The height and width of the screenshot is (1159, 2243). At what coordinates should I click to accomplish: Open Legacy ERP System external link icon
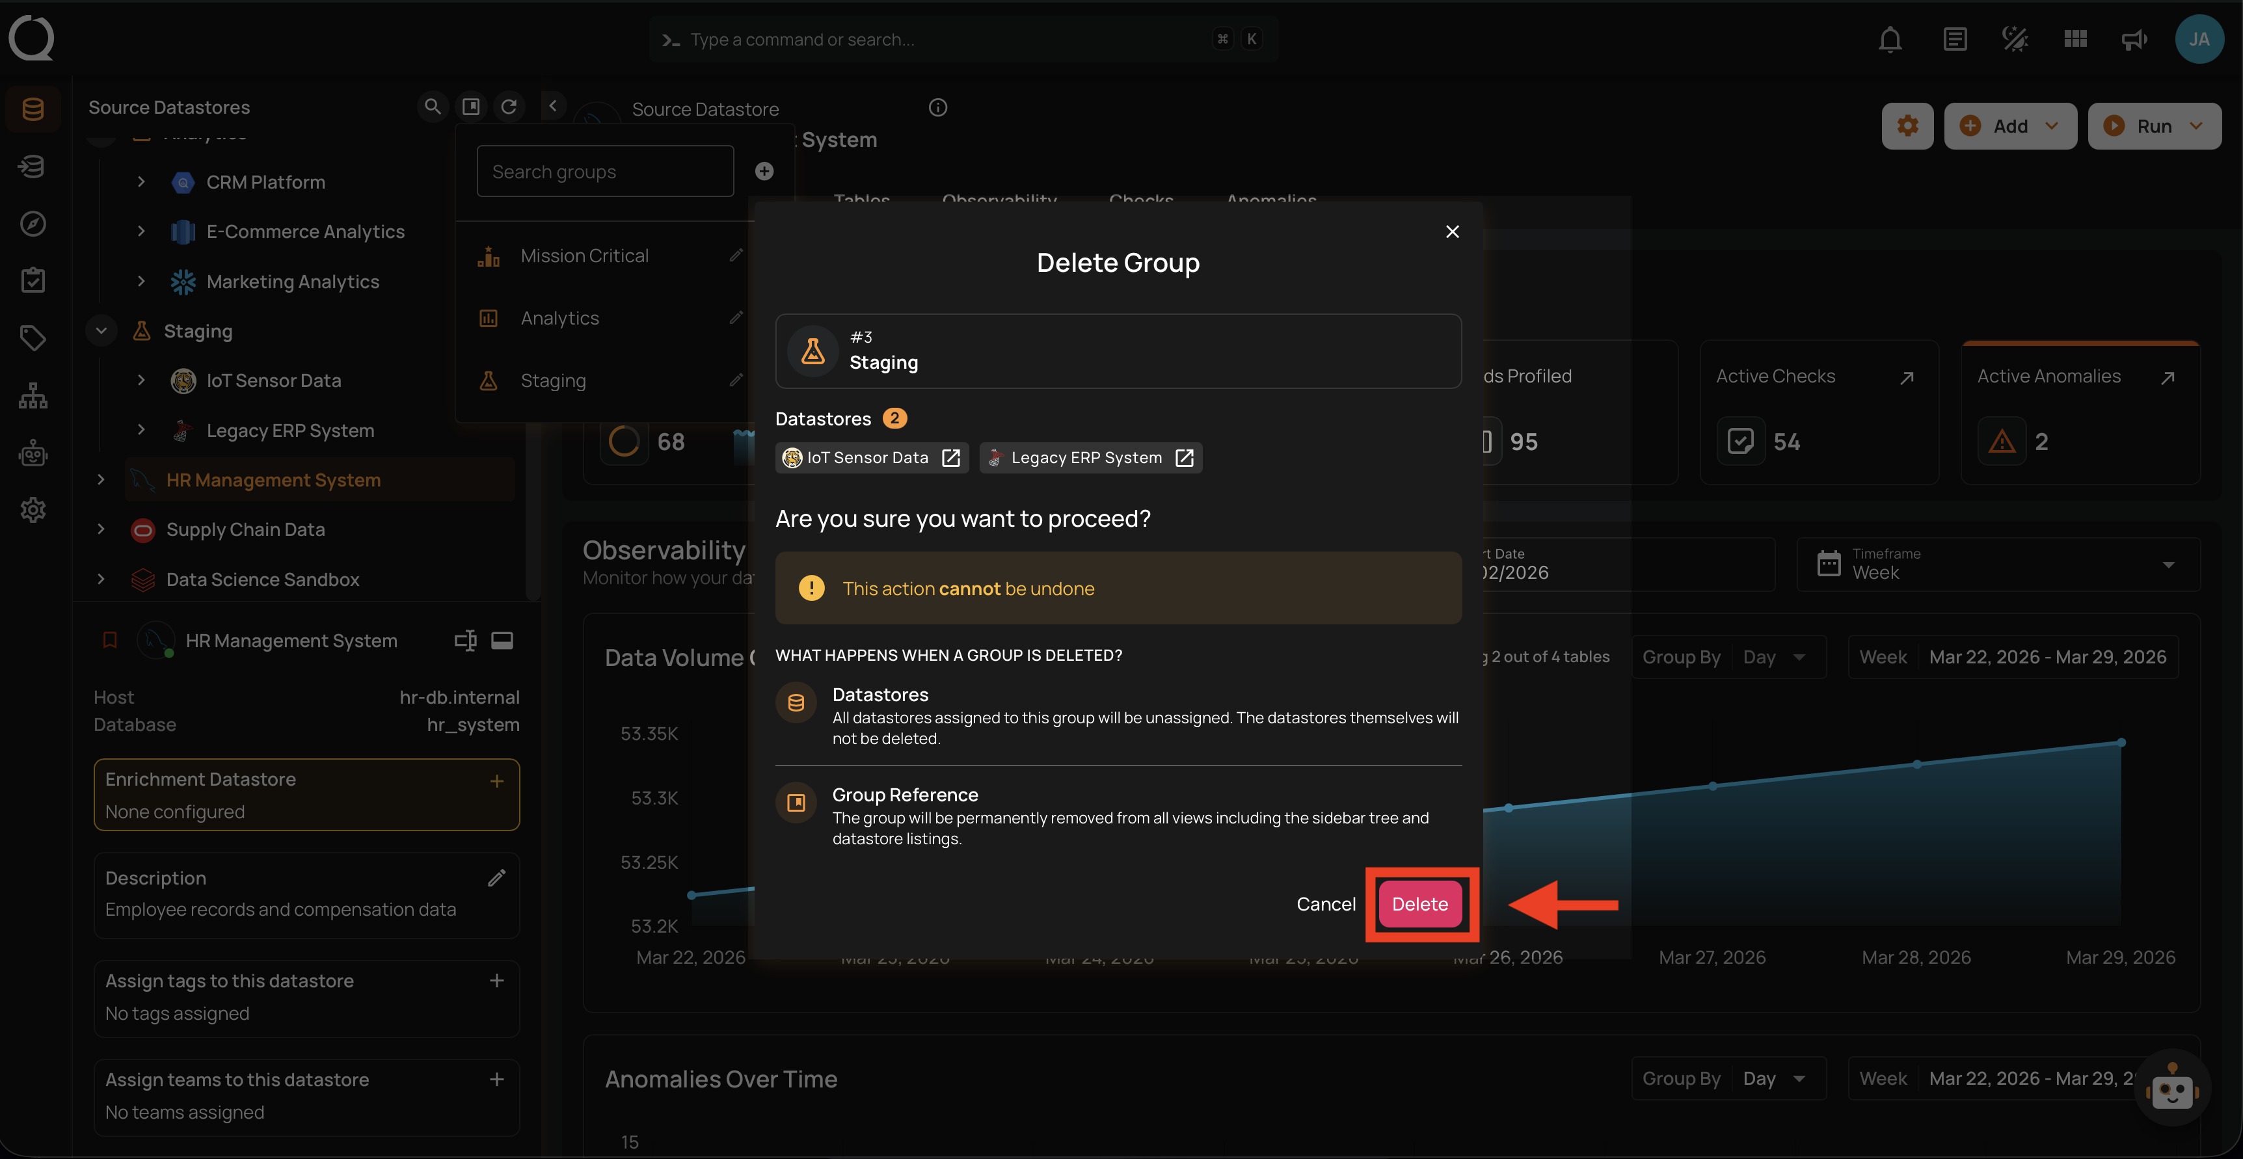pos(1184,458)
